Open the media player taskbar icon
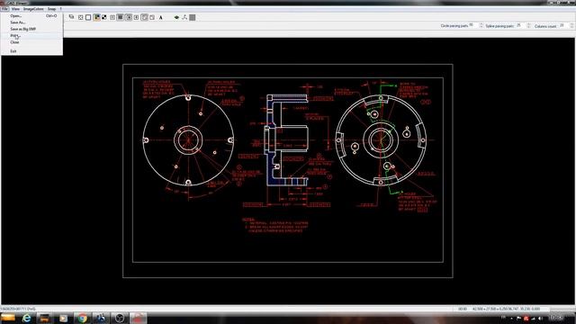Image resolution: width=576 pixels, height=324 pixels. pos(63,318)
